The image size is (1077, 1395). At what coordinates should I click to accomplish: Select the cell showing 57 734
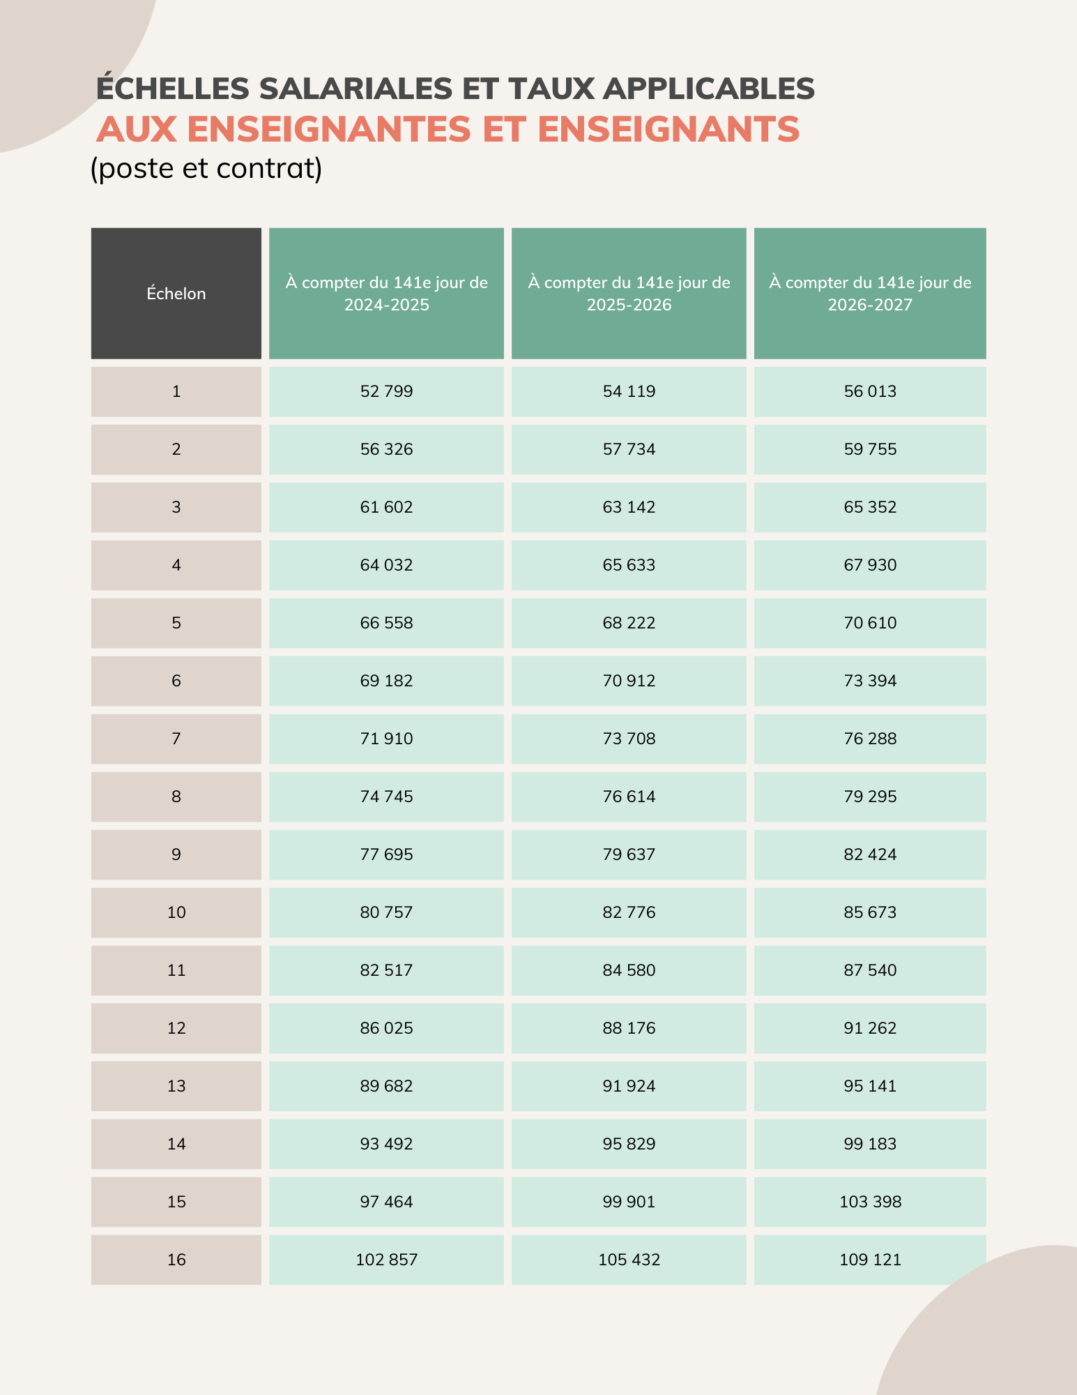click(x=629, y=449)
